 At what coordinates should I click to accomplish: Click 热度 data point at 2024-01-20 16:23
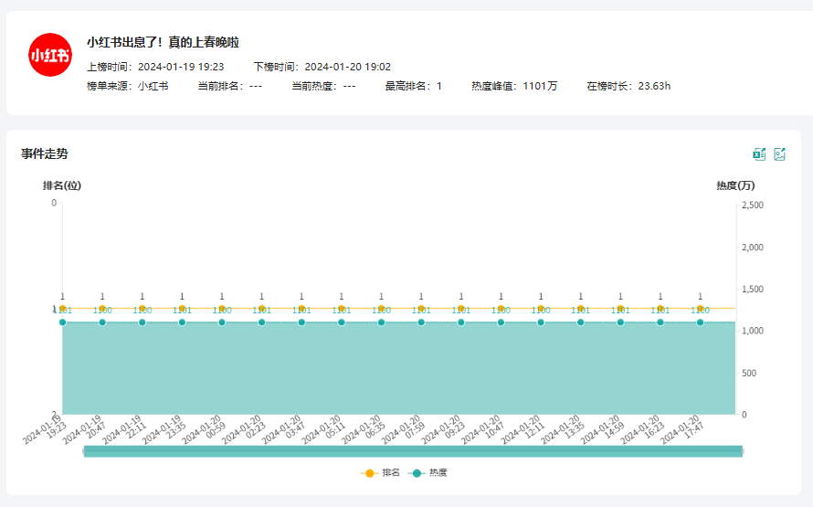click(x=660, y=322)
